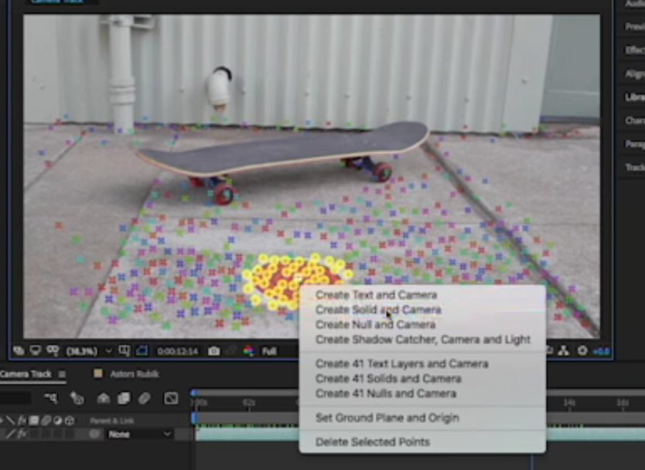
Task: Enable frame blending for the composition
Action: (123, 398)
